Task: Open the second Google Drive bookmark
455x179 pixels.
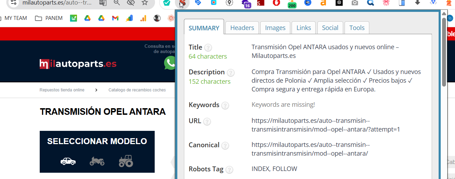Action: 101,18
